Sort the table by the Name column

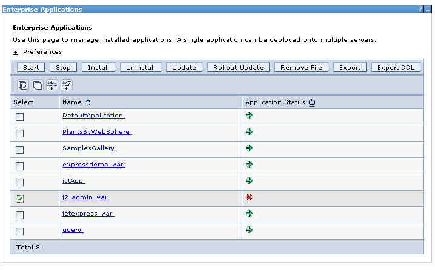coord(88,102)
